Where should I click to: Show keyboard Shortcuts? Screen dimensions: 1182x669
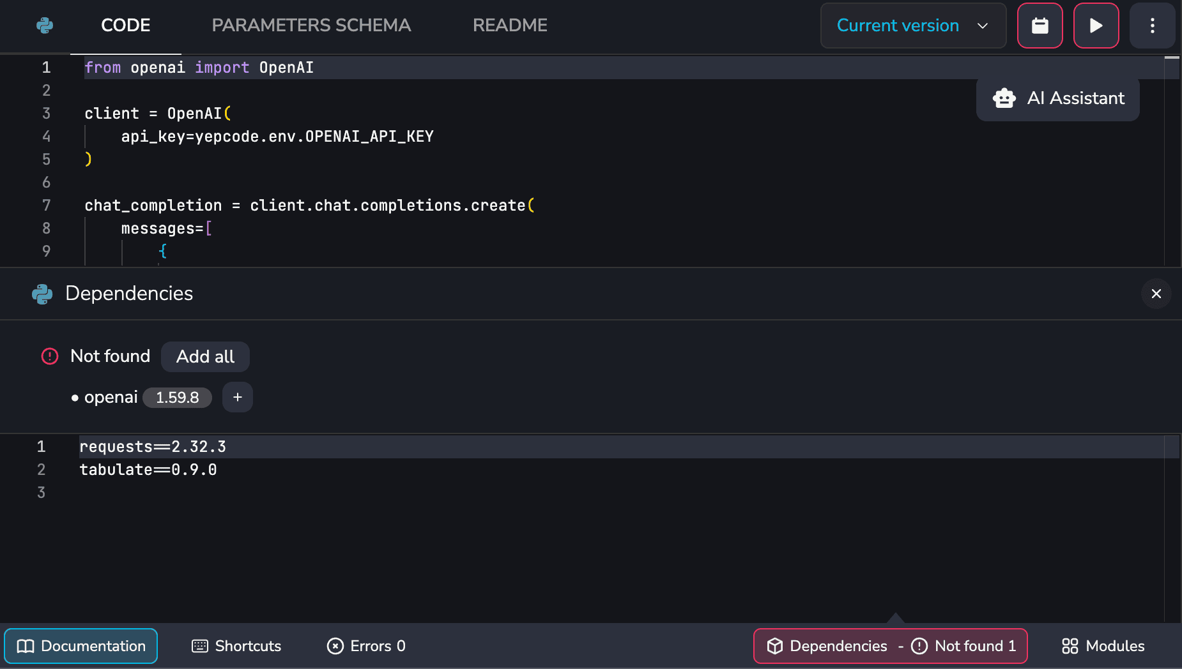236,646
